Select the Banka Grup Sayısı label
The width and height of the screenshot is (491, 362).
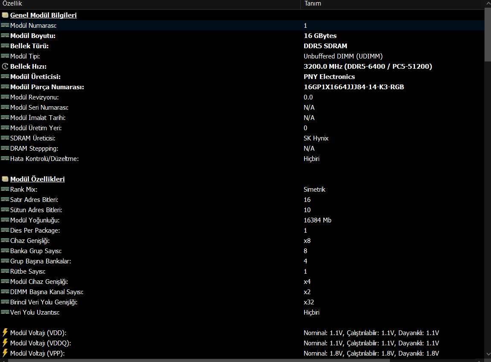36,251
